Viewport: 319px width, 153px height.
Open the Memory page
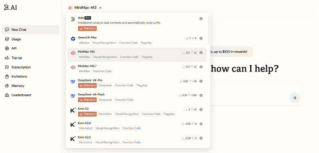30,86
